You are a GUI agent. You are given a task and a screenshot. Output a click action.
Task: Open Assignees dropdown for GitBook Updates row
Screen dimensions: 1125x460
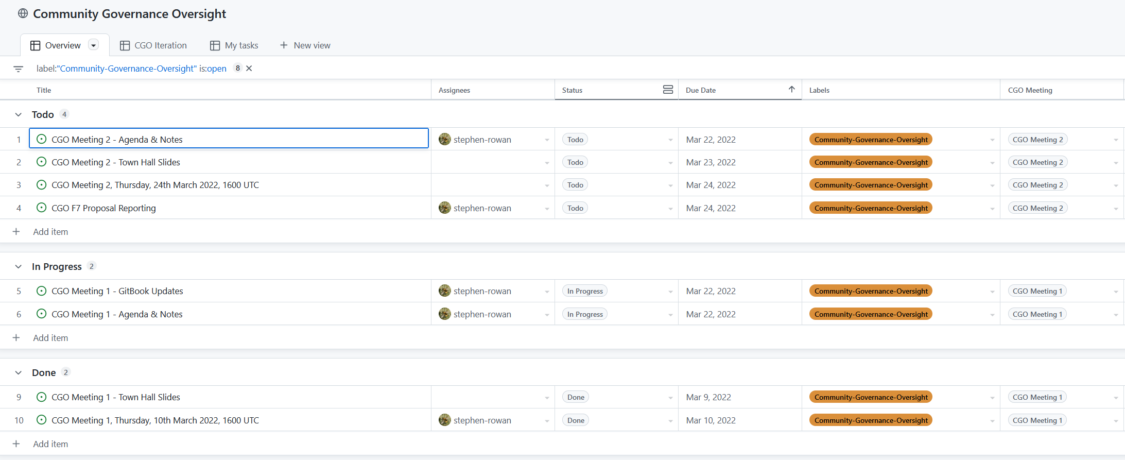coord(546,292)
